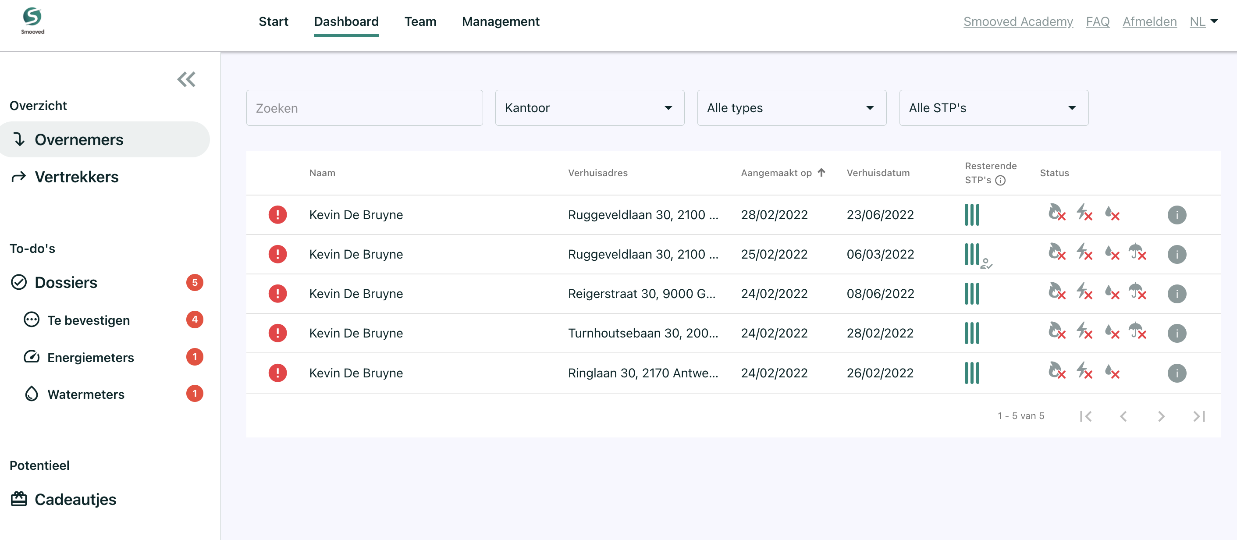Click electricity status icon in 28/02/2022 row
The width and height of the screenshot is (1237, 540).
1084,212
